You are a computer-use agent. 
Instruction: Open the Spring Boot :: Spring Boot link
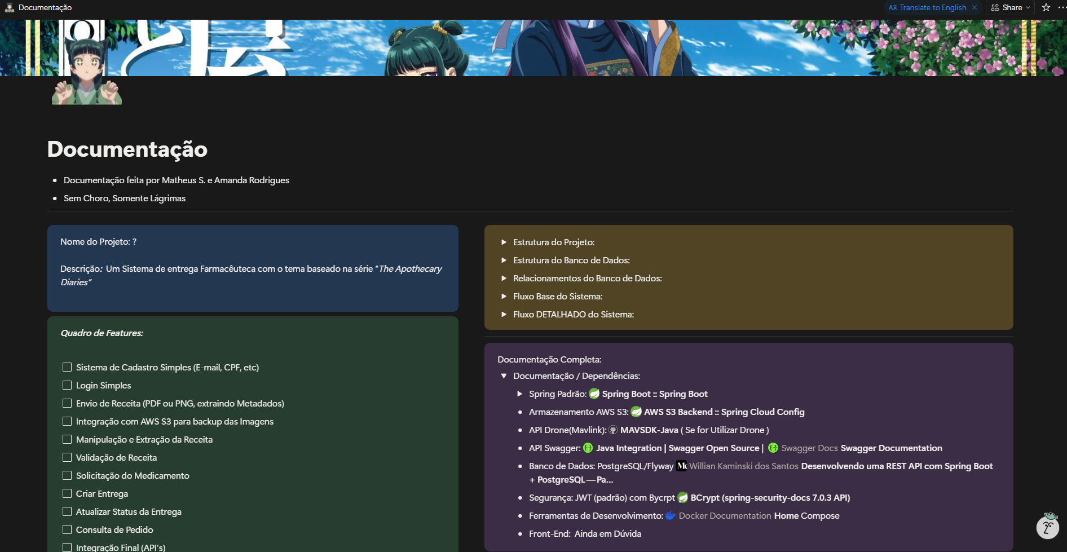654,394
